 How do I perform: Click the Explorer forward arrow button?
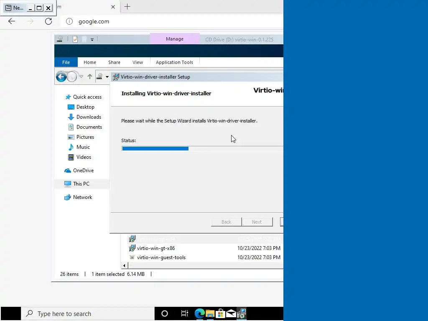[72, 77]
